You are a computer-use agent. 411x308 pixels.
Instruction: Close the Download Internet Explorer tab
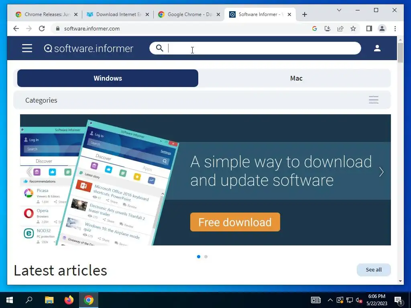[x=147, y=14]
